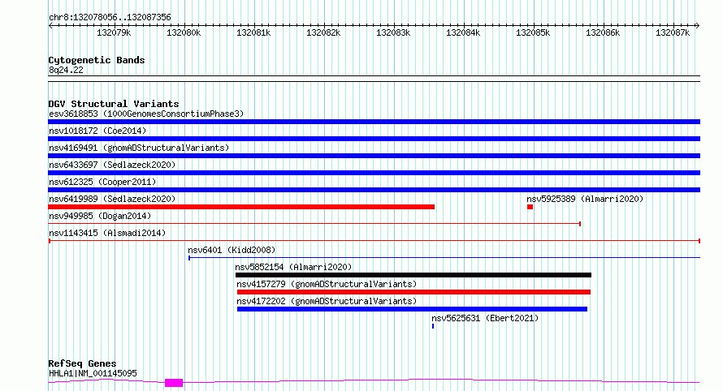The height and width of the screenshot is (391, 723).
Task: Click the 132081k ruler position
Action: (x=253, y=32)
